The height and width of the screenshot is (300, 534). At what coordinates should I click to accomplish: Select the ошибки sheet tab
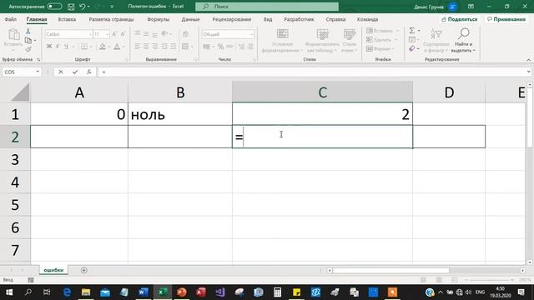(53, 270)
